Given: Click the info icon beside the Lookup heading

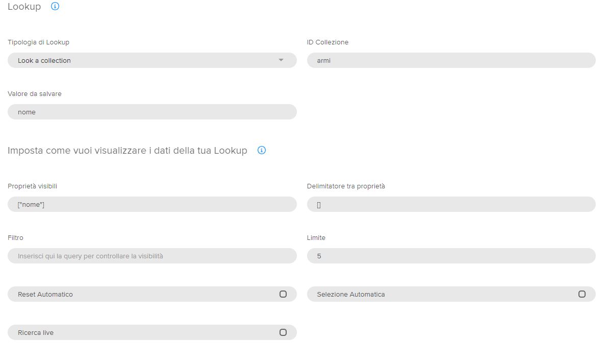Looking at the screenshot, I should click(55, 7).
